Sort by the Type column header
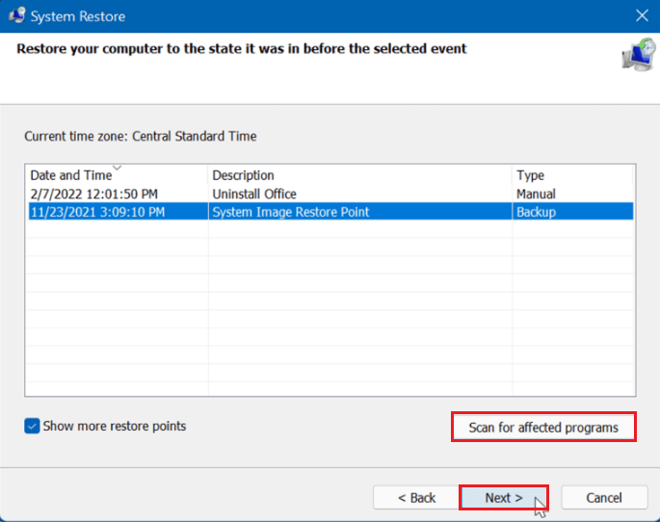 point(573,175)
